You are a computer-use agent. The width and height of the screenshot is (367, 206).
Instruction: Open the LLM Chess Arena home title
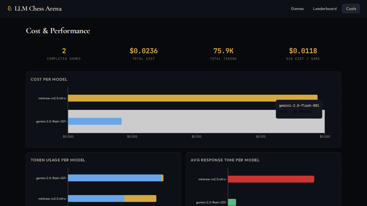point(38,9)
